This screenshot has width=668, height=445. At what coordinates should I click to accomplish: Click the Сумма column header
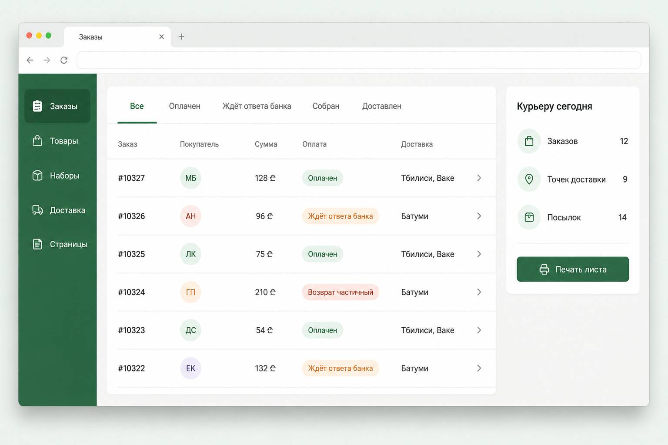pos(266,144)
